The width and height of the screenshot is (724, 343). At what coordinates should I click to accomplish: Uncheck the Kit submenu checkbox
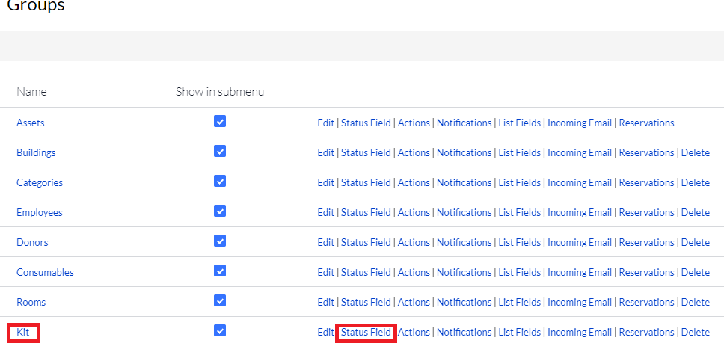coord(220,331)
